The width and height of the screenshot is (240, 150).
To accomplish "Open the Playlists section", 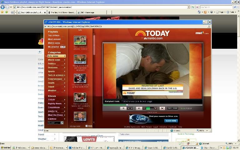I will coord(53,32).
